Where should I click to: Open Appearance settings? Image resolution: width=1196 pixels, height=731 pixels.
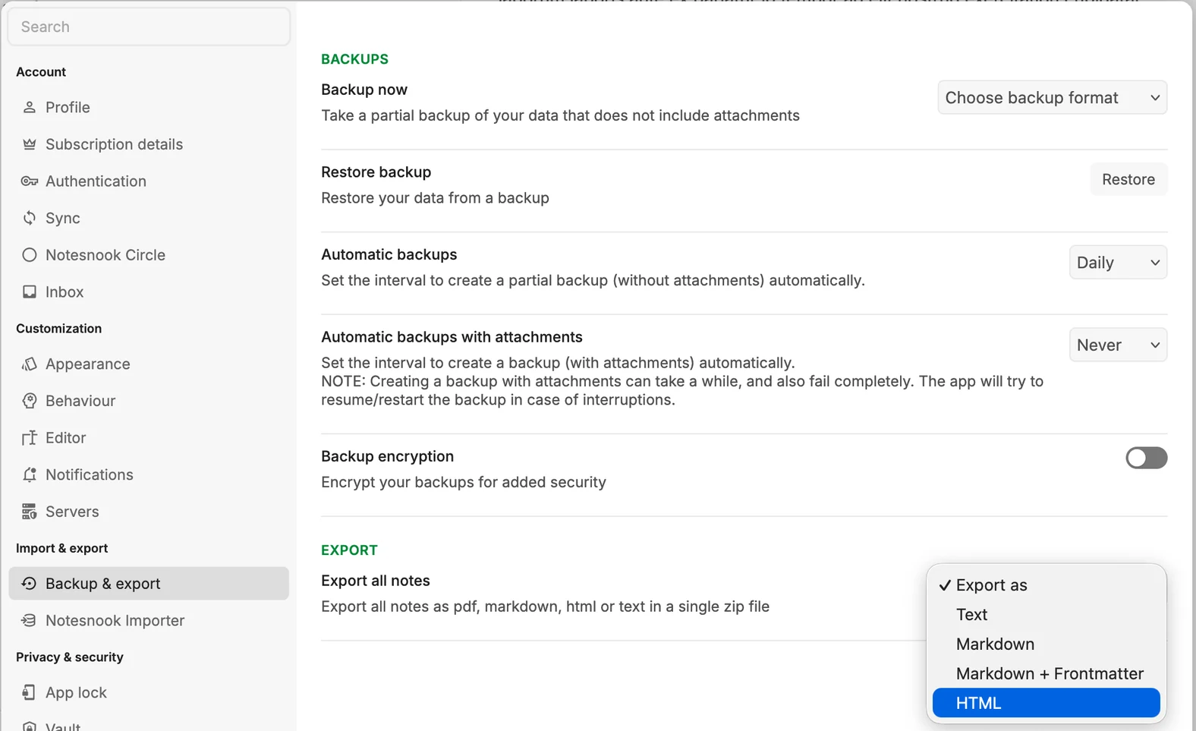(149, 364)
